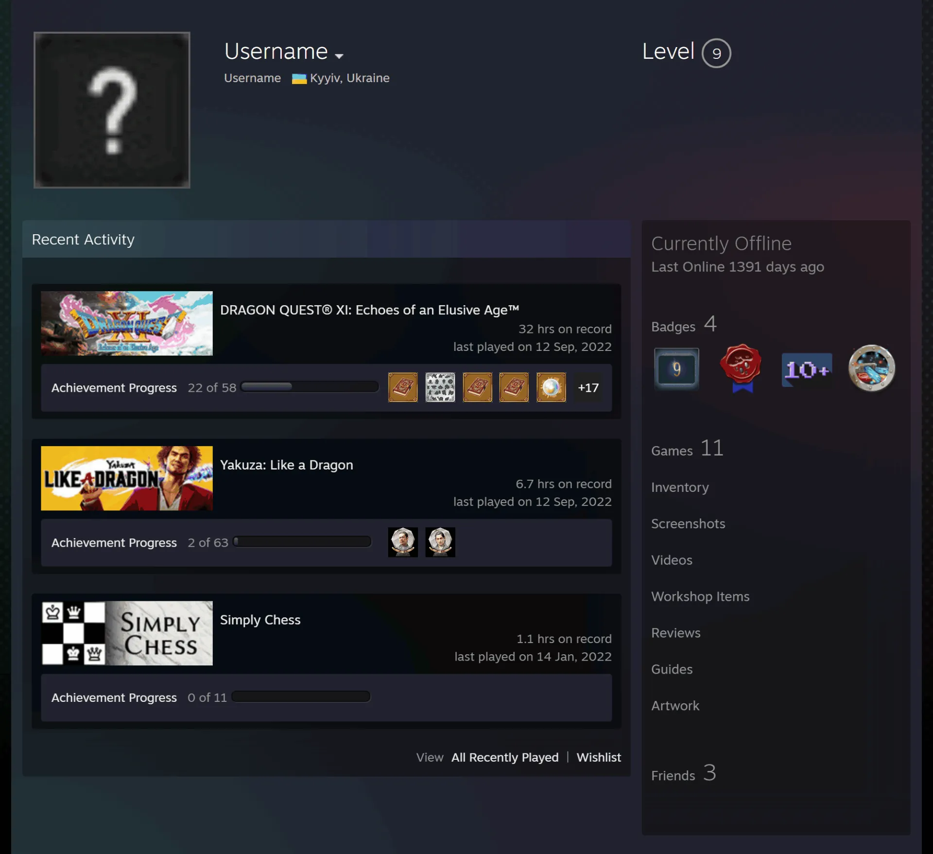The width and height of the screenshot is (933, 854).
Task: Click 'Last Online 1391 days ago' text
Action: pos(738,267)
